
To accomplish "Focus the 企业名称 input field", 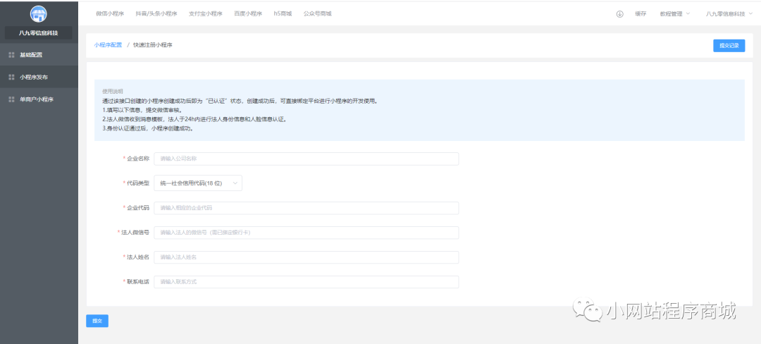I will point(307,159).
